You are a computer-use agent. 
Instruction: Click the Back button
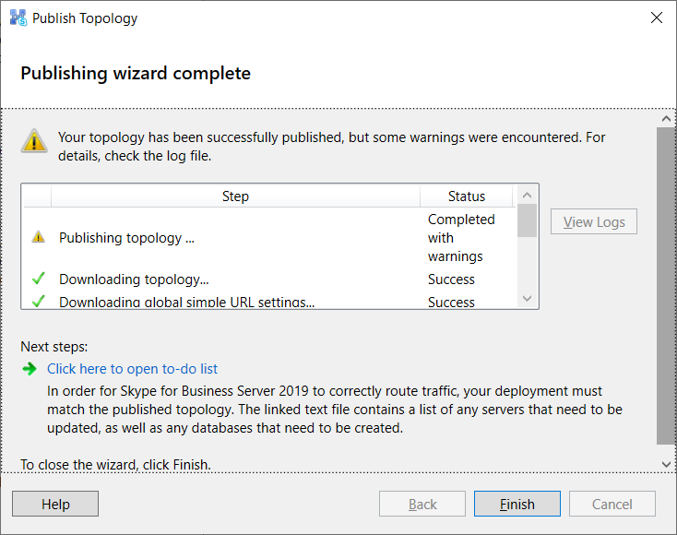click(x=422, y=504)
